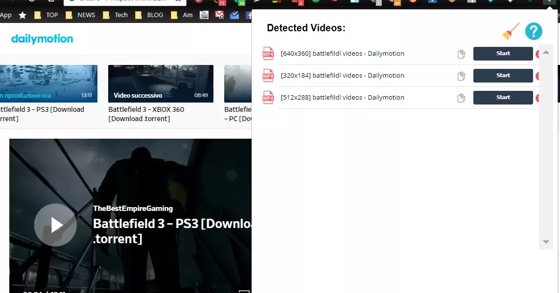The image size is (560, 293).
Task: Open the Battlefield 3 XBOX 360 thumbnail
Action: point(161,84)
